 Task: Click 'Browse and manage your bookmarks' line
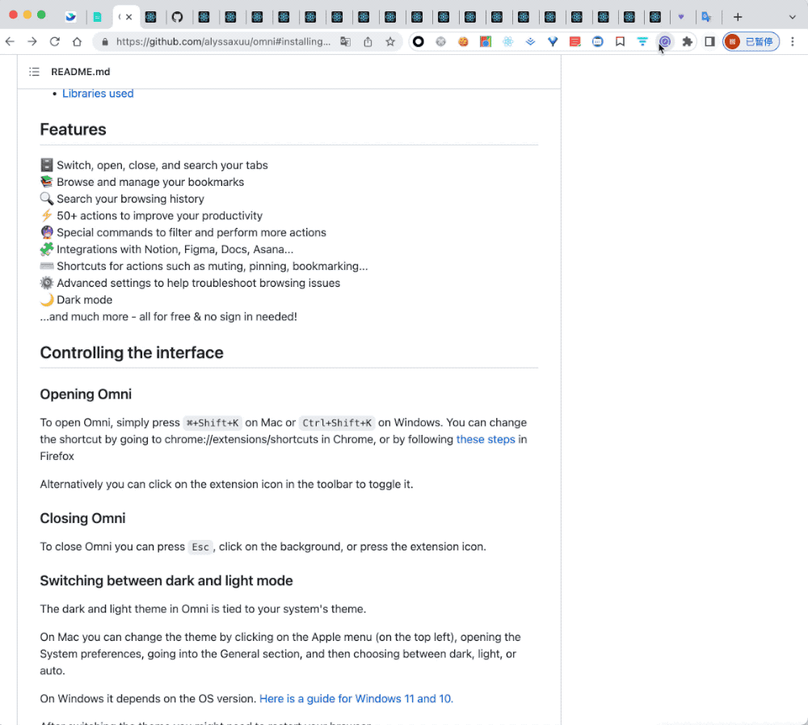150,182
